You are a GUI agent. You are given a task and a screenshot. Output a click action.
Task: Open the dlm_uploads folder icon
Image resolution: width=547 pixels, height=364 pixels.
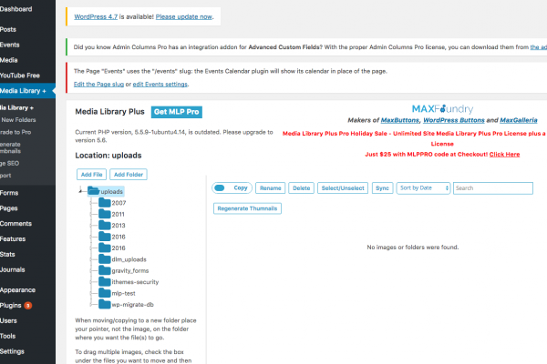[x=105, y=259]
